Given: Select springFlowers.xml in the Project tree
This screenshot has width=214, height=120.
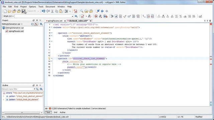Looking at the screenshot, I should point(16,31).
